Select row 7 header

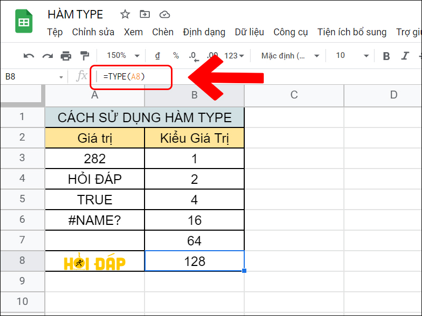(x=22, y=240)
